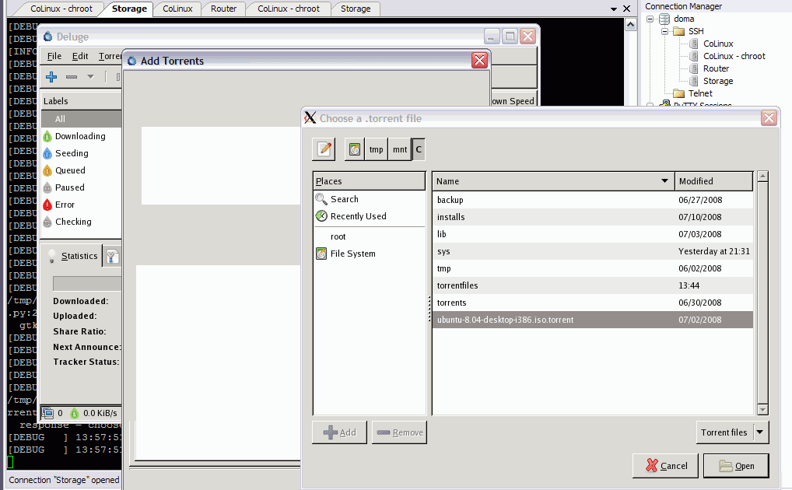Select the torrentfiles folder row
Screen dimensions: 792x490
[593, 286]
